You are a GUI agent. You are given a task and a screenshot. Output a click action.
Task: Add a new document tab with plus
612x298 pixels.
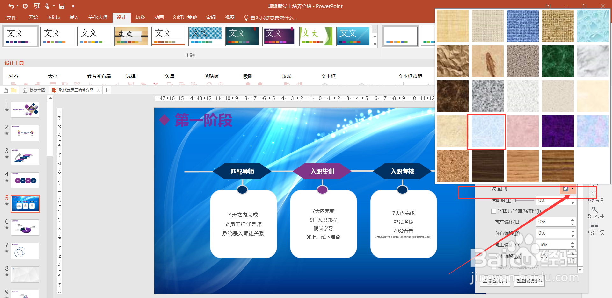(x=107, y=90)
